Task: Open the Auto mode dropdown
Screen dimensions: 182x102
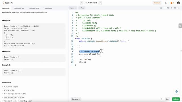Action: [x=82, y=8]
